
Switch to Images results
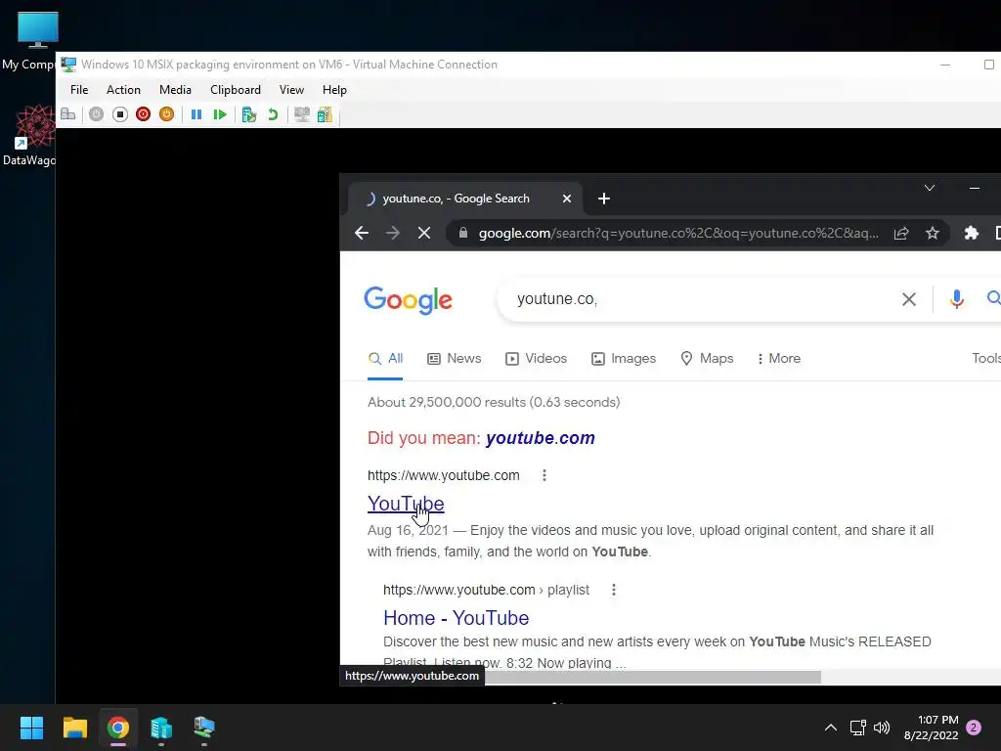pos(624,359)
